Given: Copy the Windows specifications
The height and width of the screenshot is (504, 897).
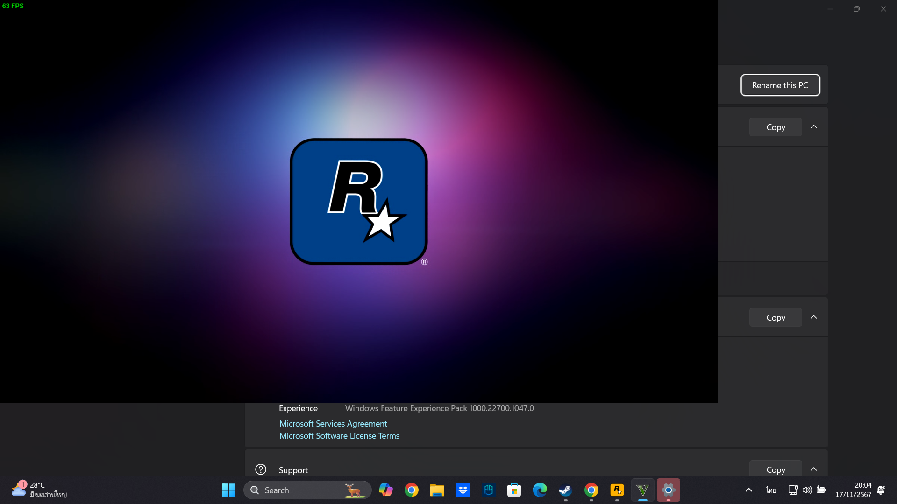Looking at the screenshot, I should [x=776, y=317].
